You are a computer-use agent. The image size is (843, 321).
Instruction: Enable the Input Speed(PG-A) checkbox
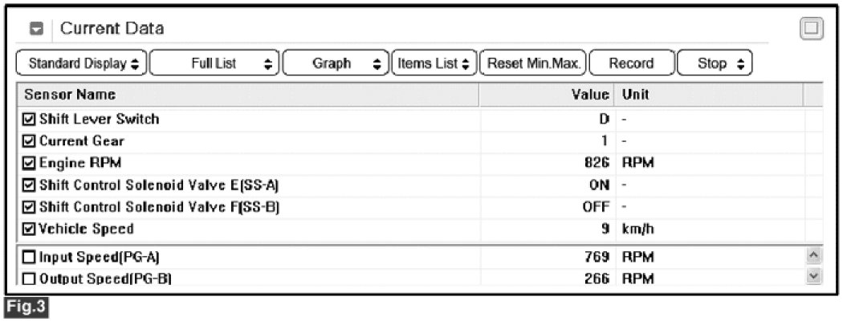click(30, 257)
